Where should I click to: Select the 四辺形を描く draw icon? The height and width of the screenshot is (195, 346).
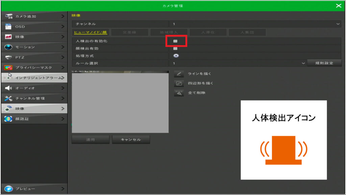[179, 83]
